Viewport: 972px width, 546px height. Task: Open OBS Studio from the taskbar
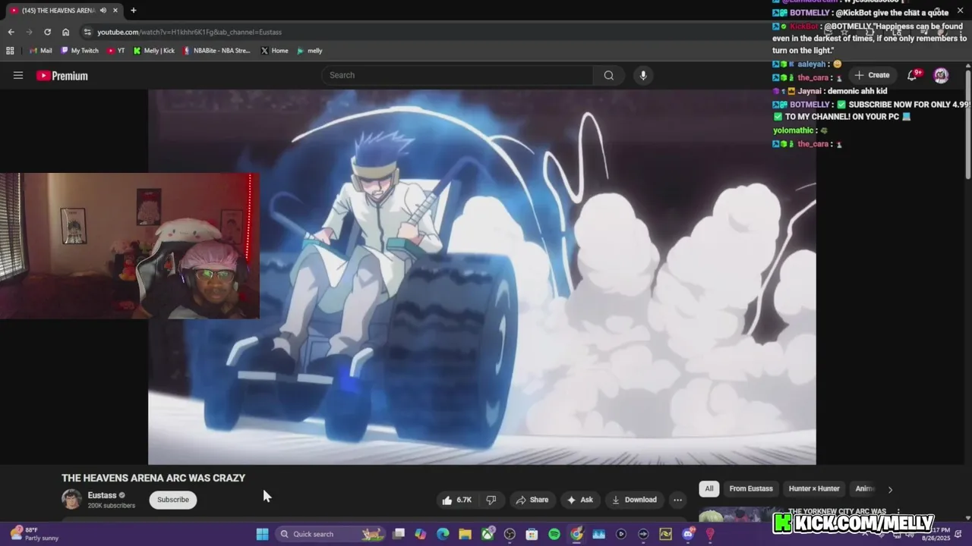pyautogui.click(x=510, y=534)
